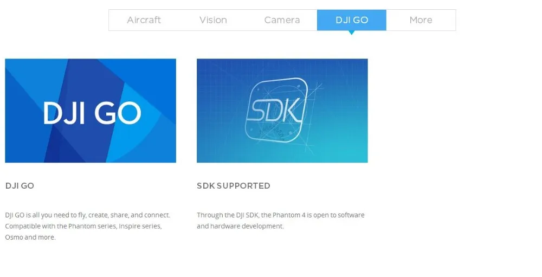Open the SDK banner thumbnail
The height and width of the screenshot is (277, 542).
click(x=282, y=111)
